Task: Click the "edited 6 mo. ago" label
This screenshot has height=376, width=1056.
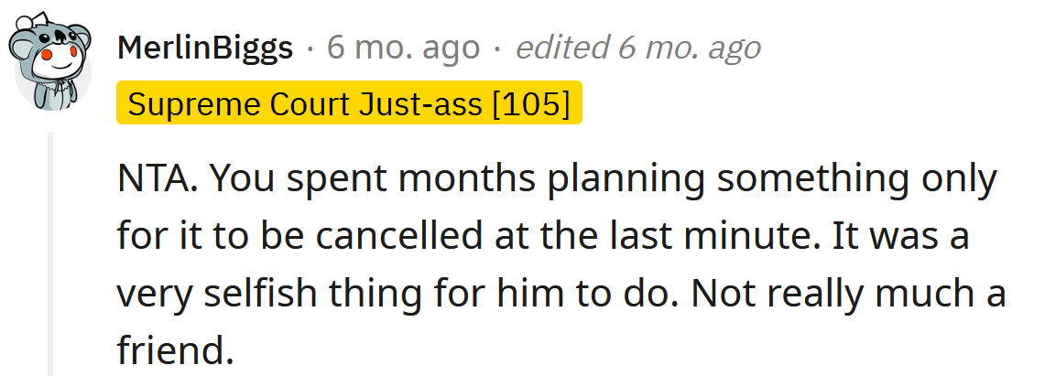Action: (x=637, y=48)
